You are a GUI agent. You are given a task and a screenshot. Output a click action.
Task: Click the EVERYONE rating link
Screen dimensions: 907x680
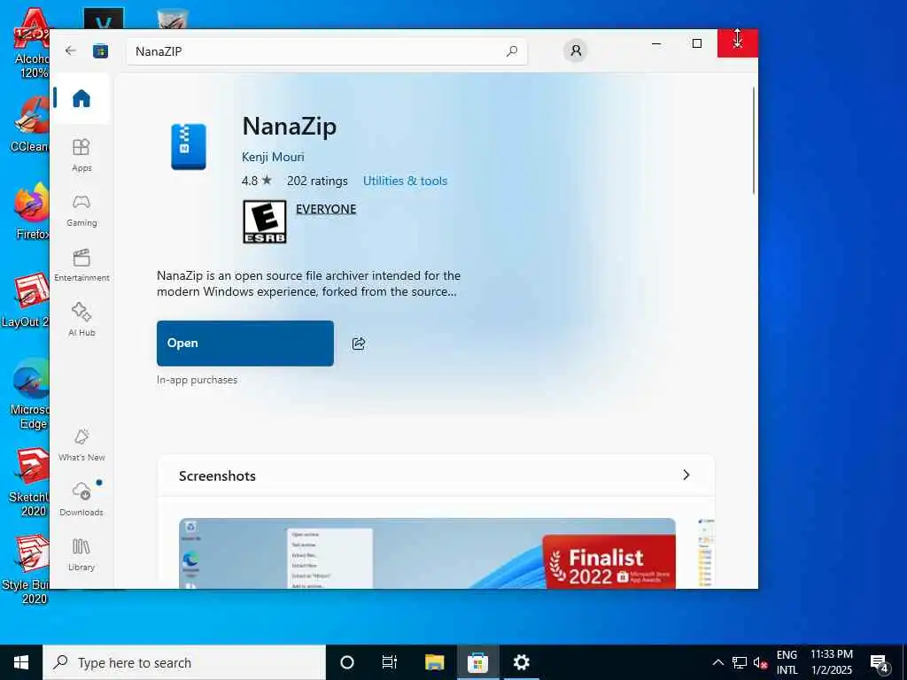(326, 209)
